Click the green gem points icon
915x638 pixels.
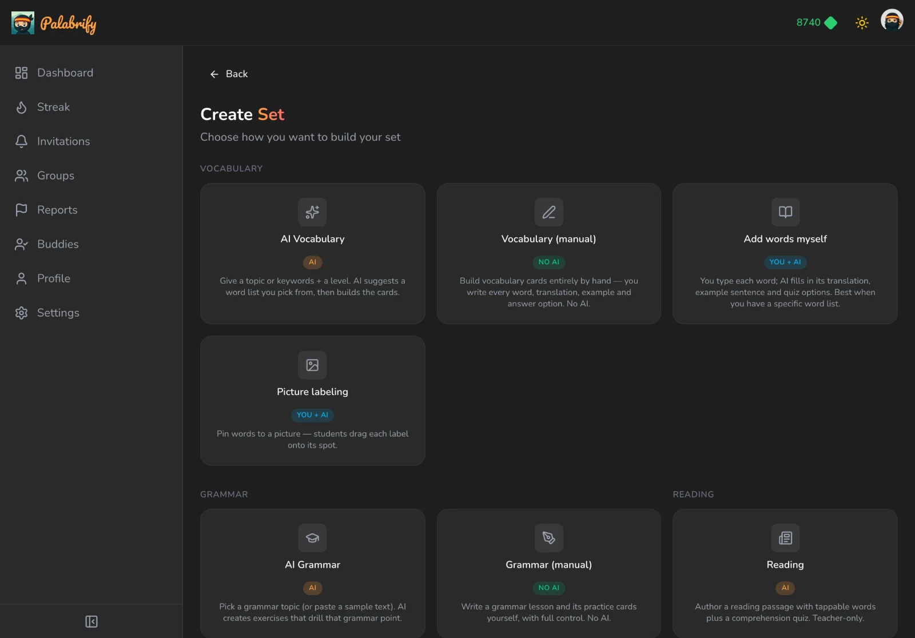[x=831, y=23]
